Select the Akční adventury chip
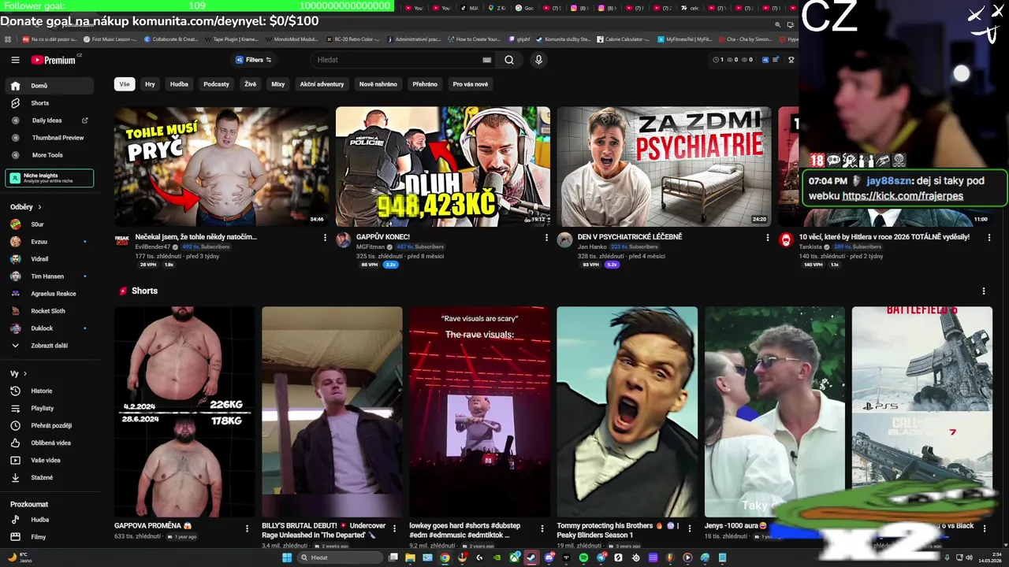 pos(322,84)
